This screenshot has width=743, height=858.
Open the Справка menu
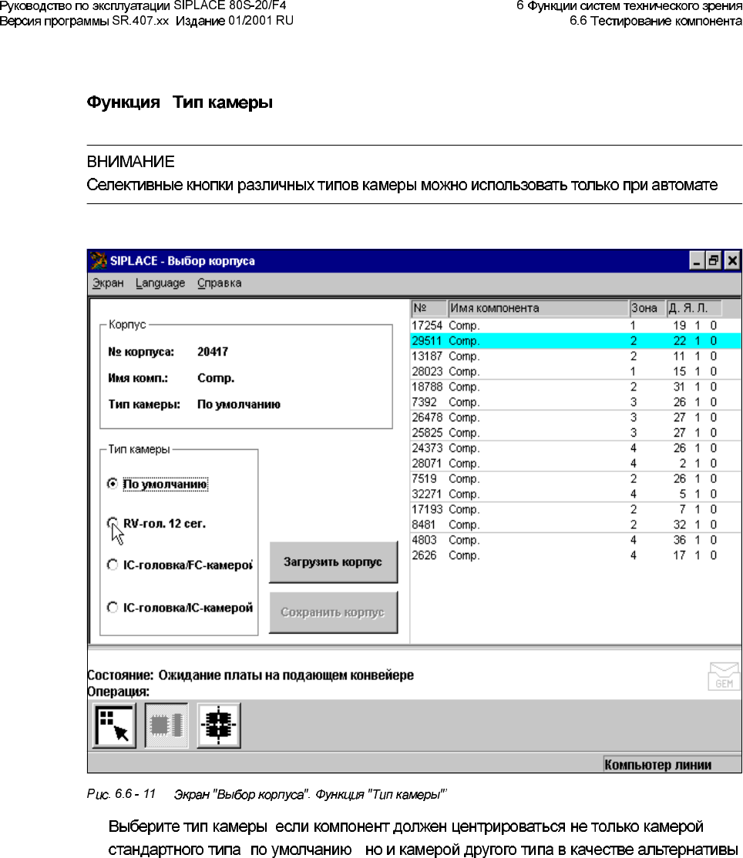coord(220,283)
